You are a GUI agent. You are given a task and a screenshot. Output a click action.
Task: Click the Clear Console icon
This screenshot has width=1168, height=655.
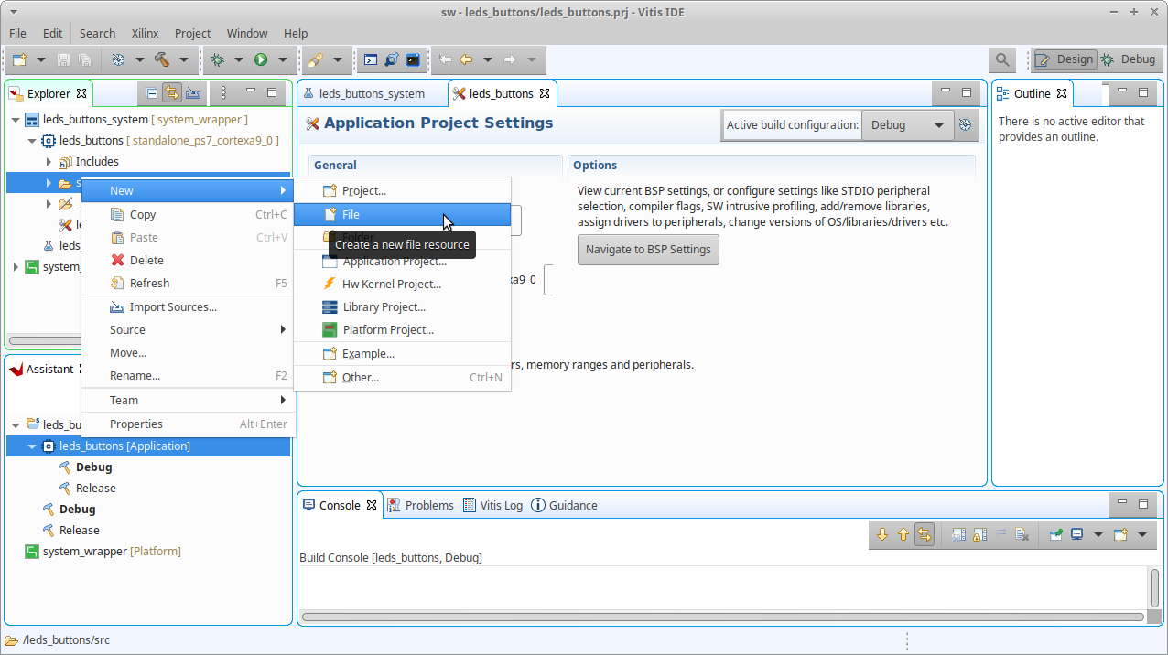(x=1022, y=535)
